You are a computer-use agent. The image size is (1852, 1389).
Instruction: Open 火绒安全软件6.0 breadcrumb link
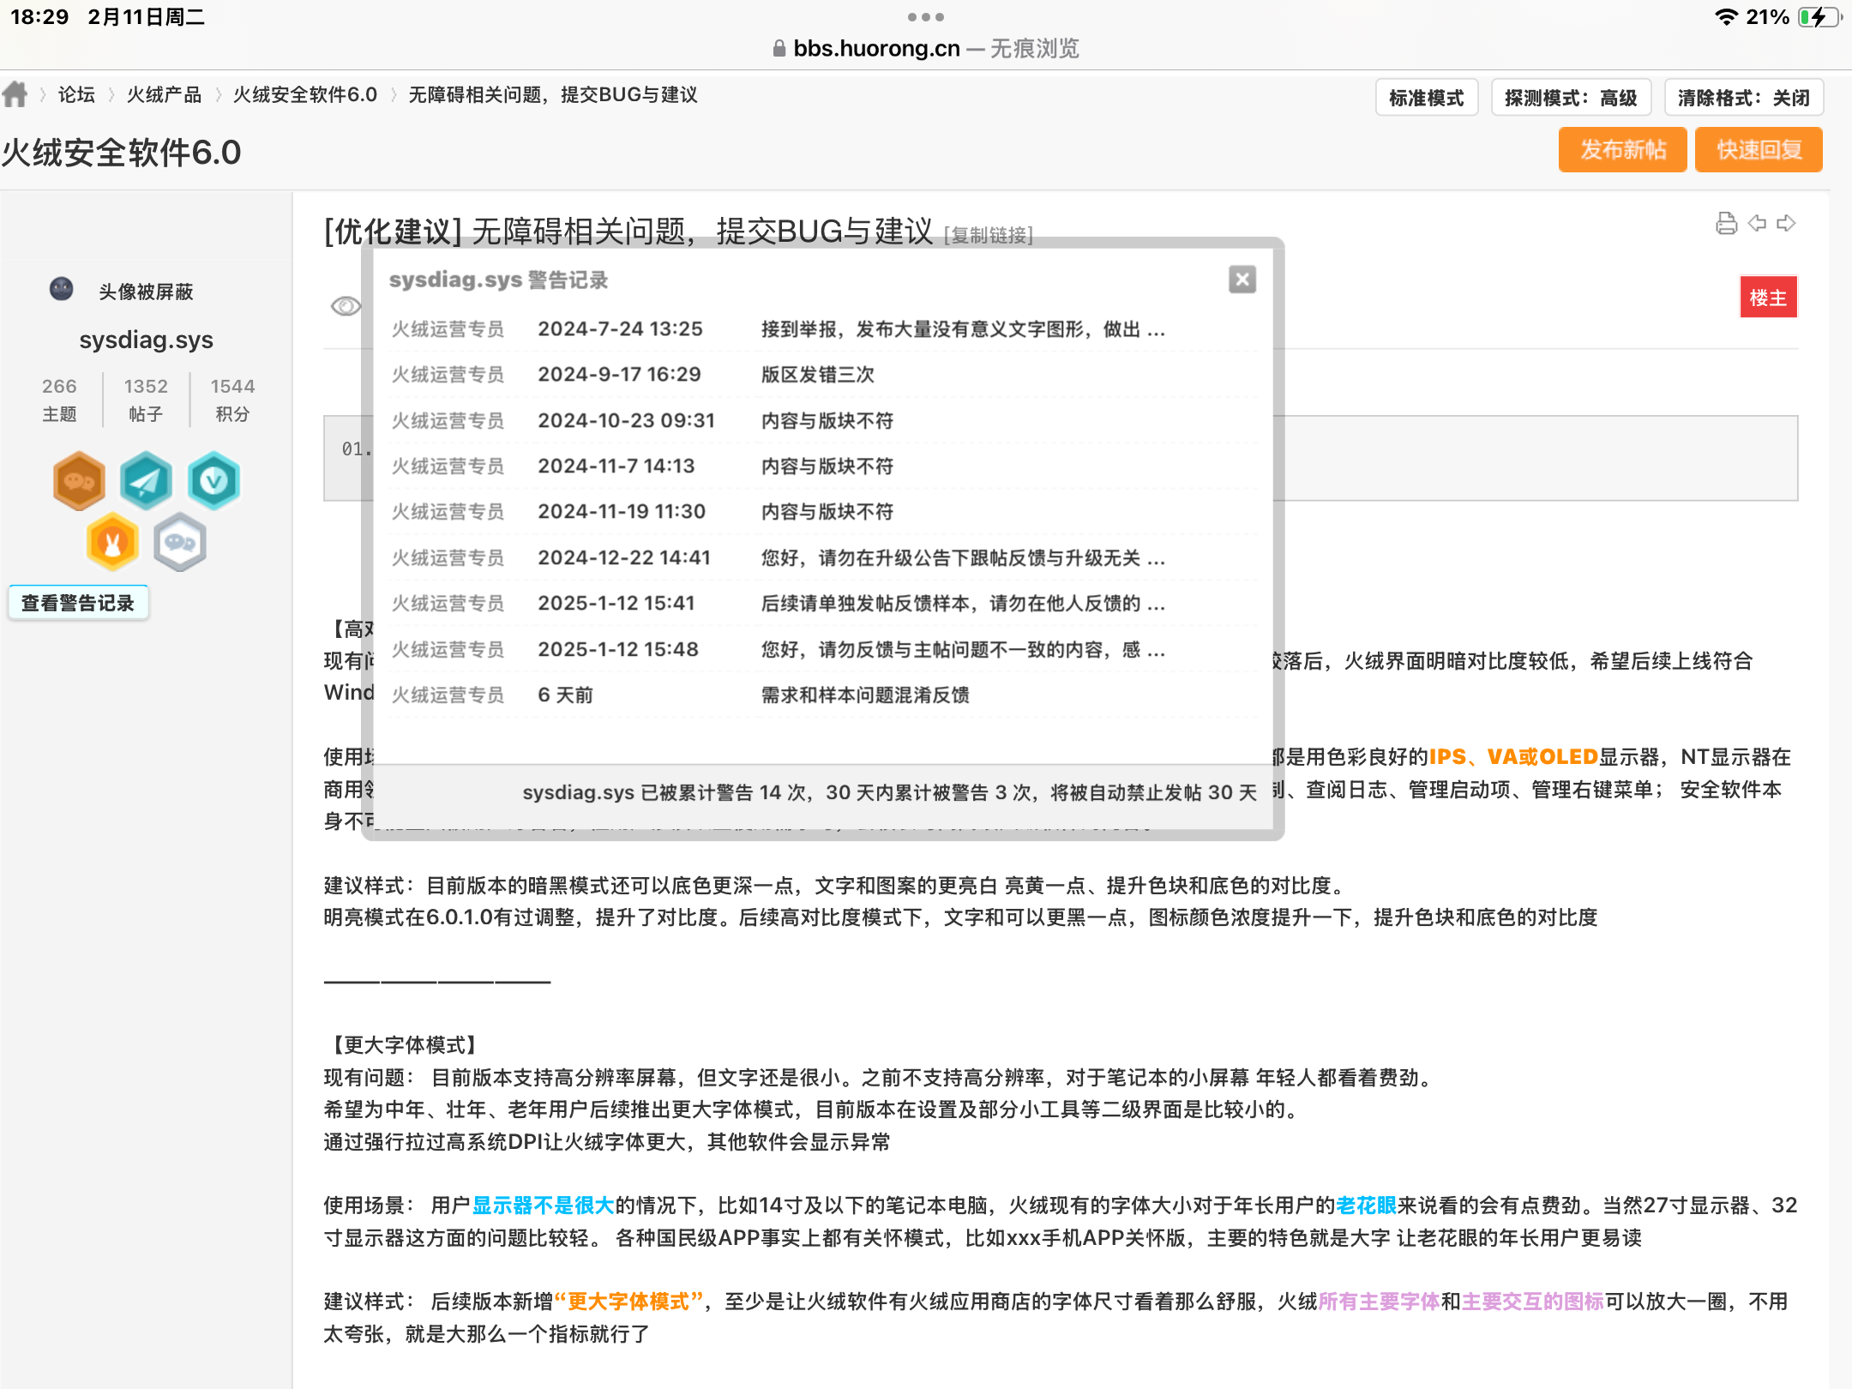point(305,94)
